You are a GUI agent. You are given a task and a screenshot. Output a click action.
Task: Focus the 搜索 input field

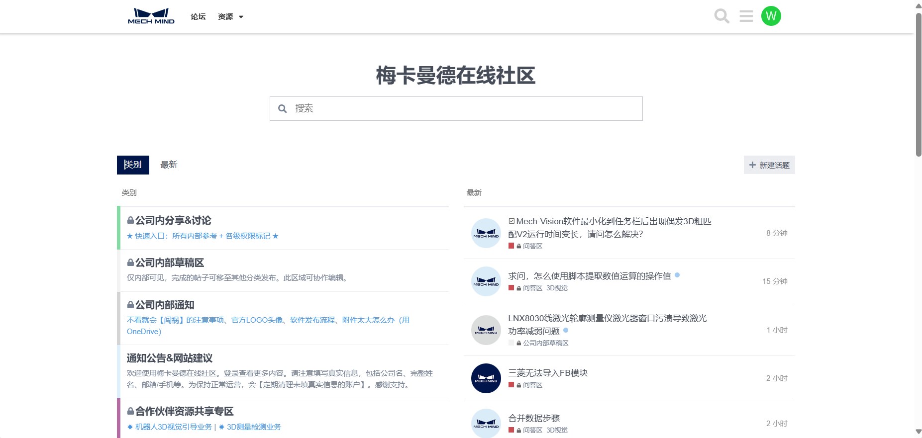tap(463, 108)
